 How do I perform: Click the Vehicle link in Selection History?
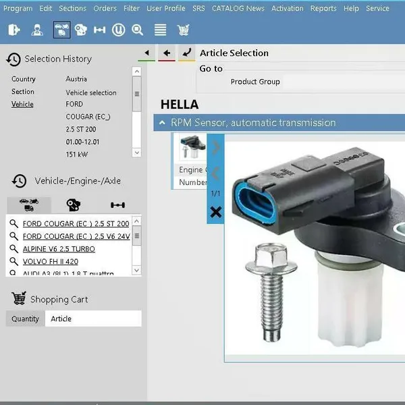[22, 105]
